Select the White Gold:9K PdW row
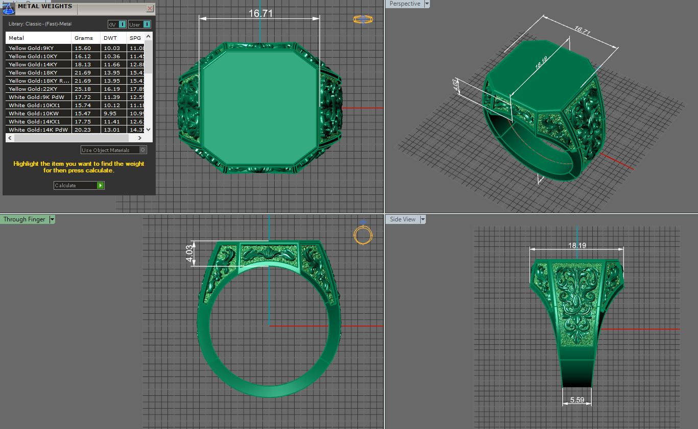Viewport: 698px width, 429px height. click(x=76, y=97)
